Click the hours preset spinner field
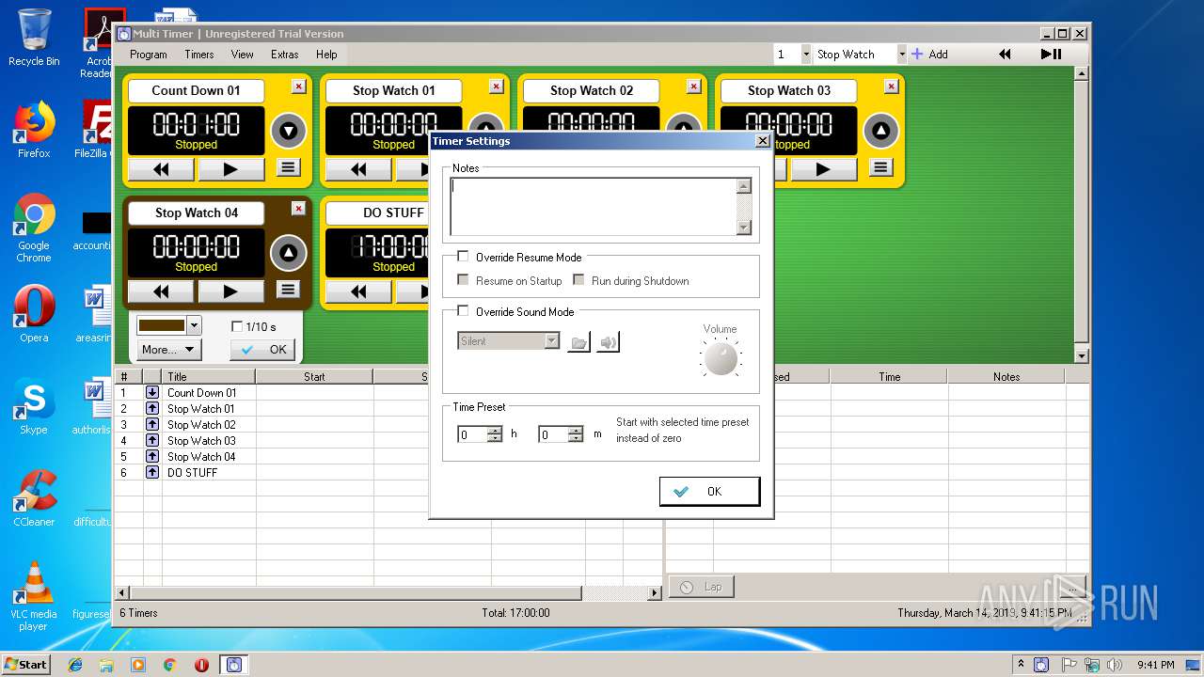Viewport: 1204px width, 677px height. tap(472, 434)
